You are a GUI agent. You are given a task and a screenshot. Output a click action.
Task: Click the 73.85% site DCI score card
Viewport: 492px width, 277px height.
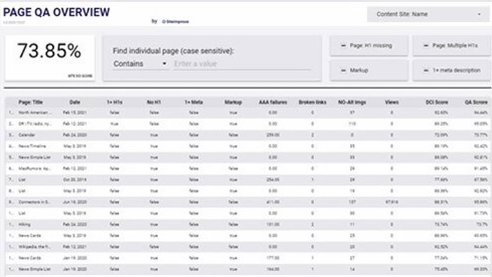49,57
